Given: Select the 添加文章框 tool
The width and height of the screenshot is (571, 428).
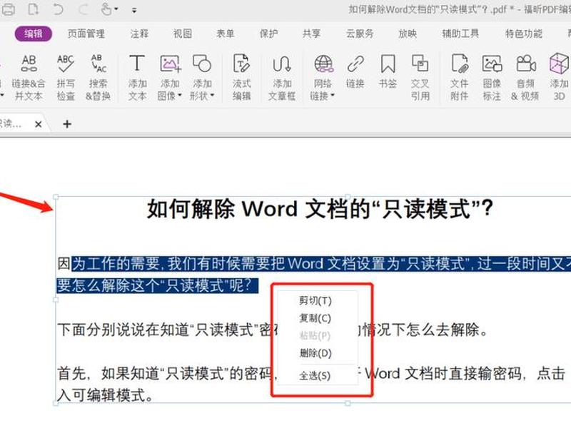Looking at the screenshot, I should (282, 77).
